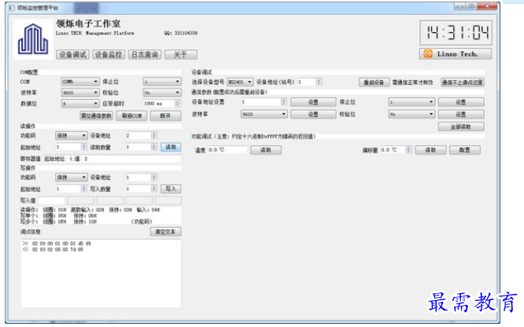Viewport: 524px width, 327px height.
Task: Click the 读取数量 spinner arrows
Action: 153,147
